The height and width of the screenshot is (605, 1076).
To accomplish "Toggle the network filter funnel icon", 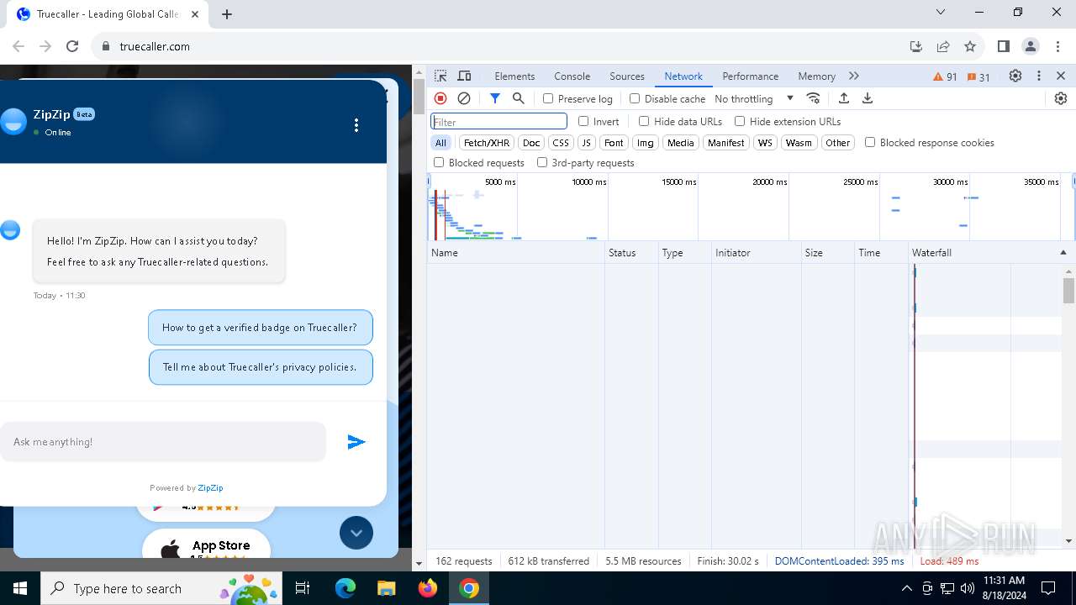I will coord(495,98).
